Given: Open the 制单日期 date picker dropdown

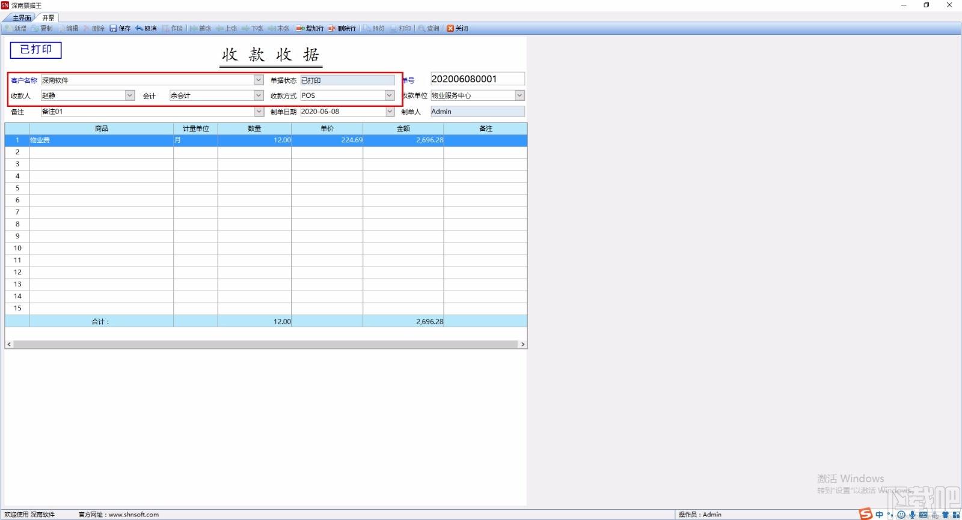Looking at the screenshot, I should click(x=390, y=112).
